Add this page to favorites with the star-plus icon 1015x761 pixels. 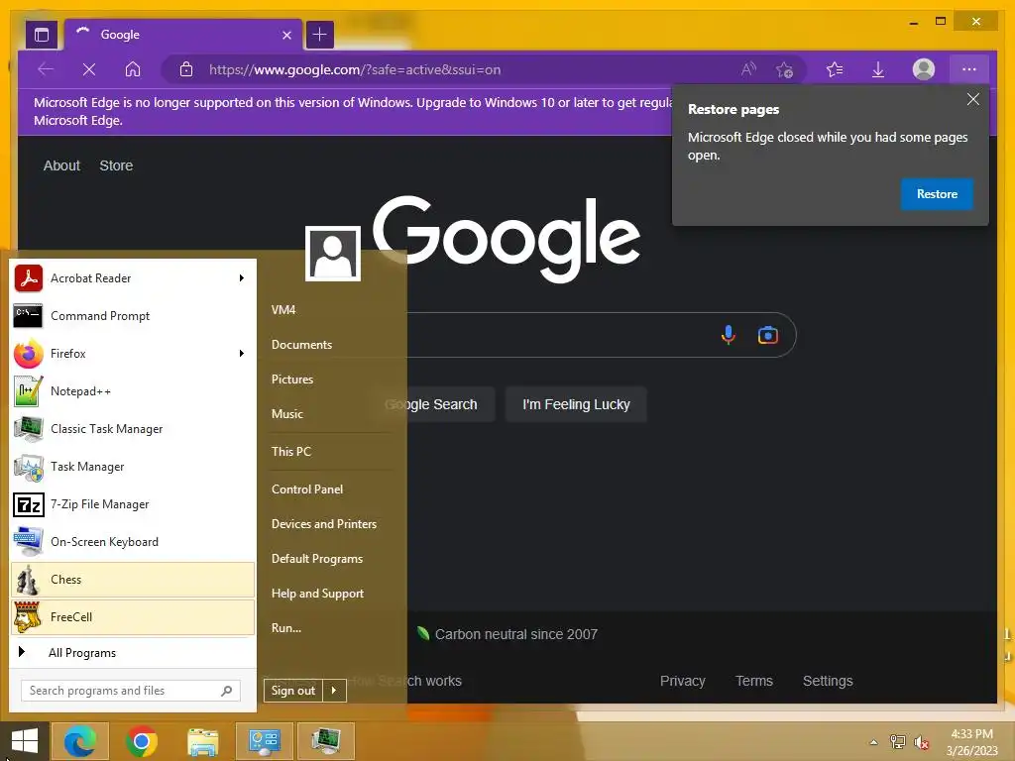tap(785, 69)
